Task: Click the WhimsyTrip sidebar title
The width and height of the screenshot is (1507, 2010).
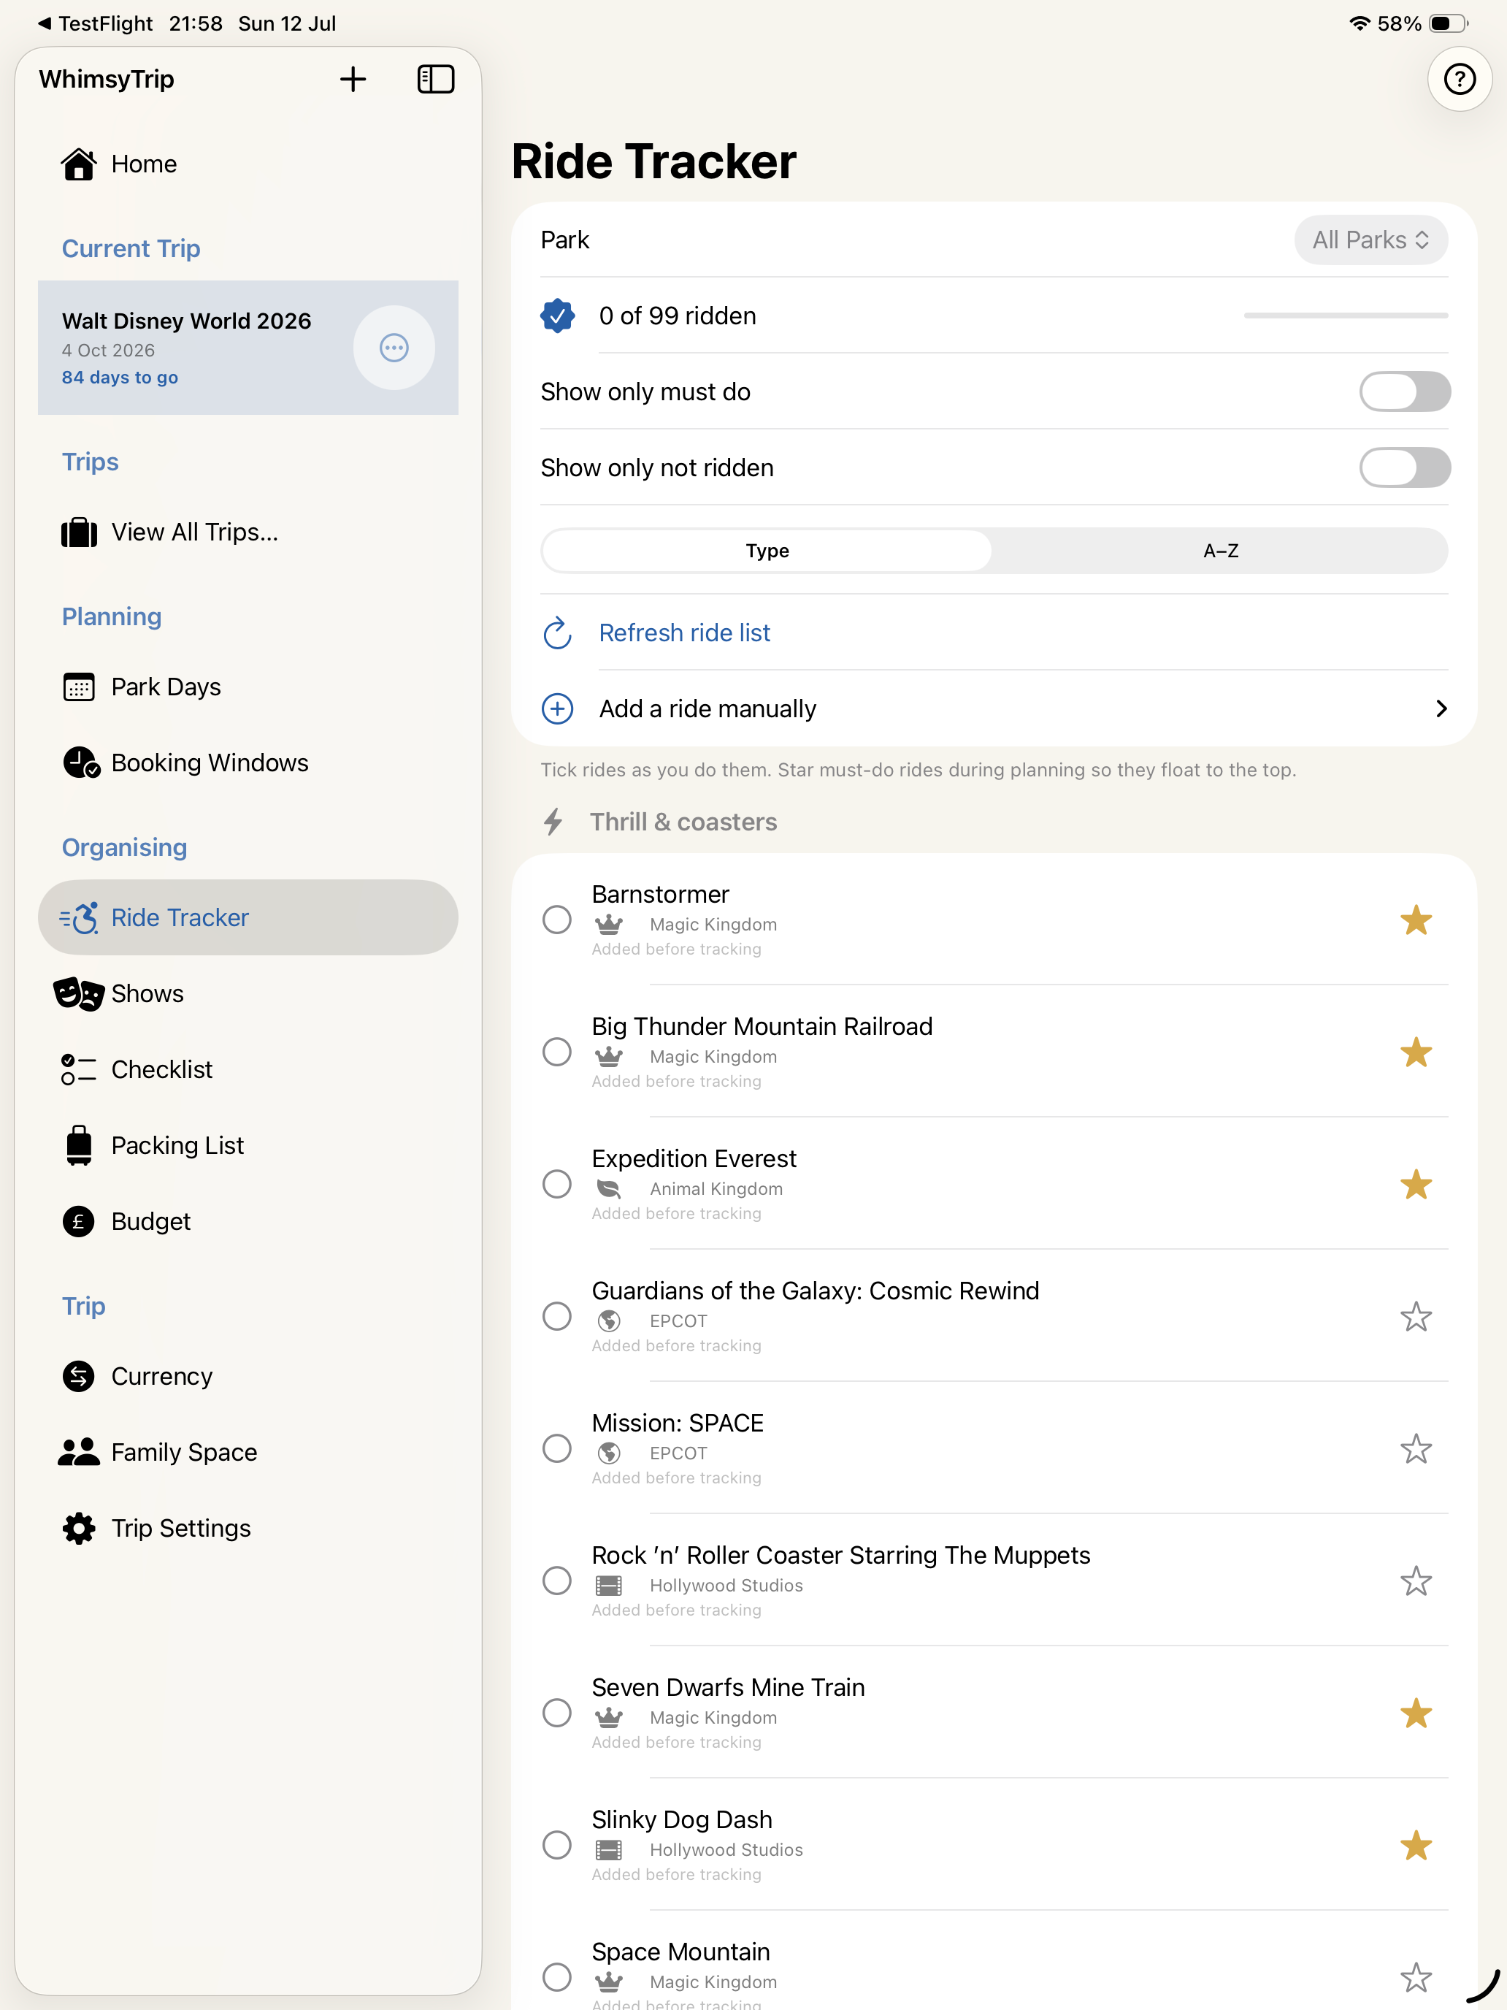Action: click(x=107, y=79)
